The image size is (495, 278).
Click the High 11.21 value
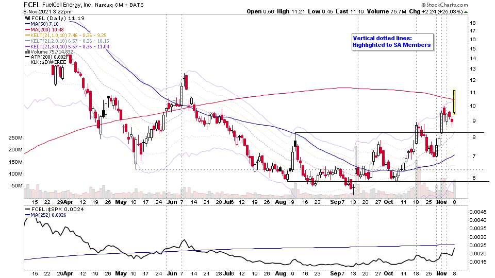point(291,12)
